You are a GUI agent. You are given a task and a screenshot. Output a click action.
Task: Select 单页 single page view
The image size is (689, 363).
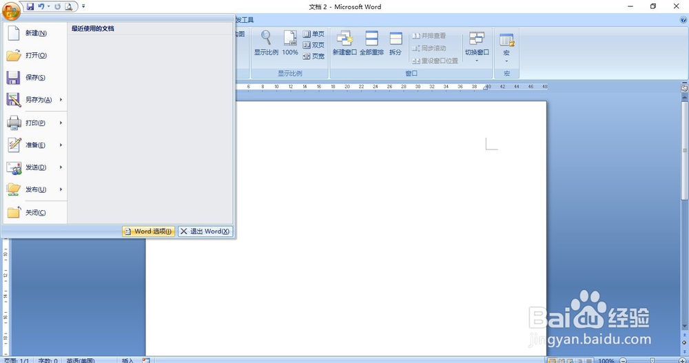point(313,34)
